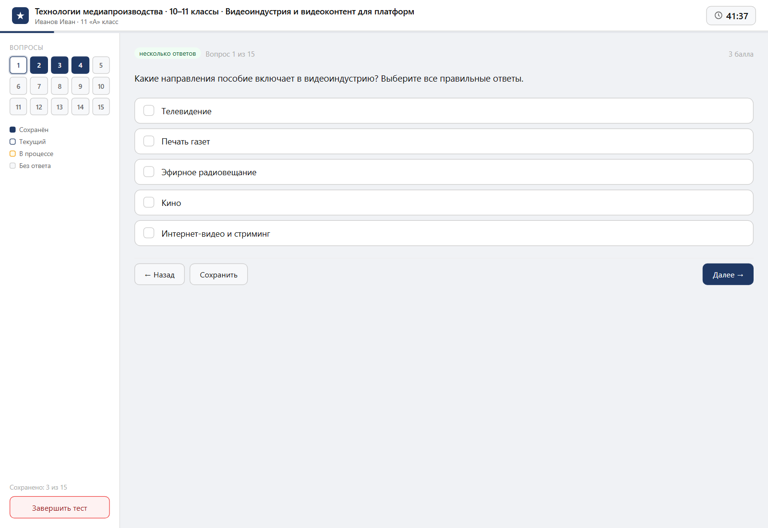
Task: Click the clock icon beside the timer
Action: click(x=719, y=15)
